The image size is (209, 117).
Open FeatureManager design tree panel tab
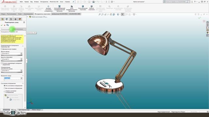(2, 19)
